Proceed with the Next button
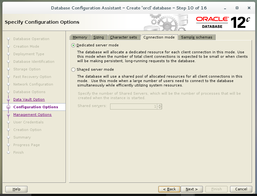This screenshot has width=257, height=196. coord(192,189)
